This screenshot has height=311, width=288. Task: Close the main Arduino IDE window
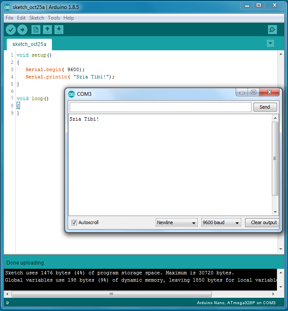click(x=274, y=6)
